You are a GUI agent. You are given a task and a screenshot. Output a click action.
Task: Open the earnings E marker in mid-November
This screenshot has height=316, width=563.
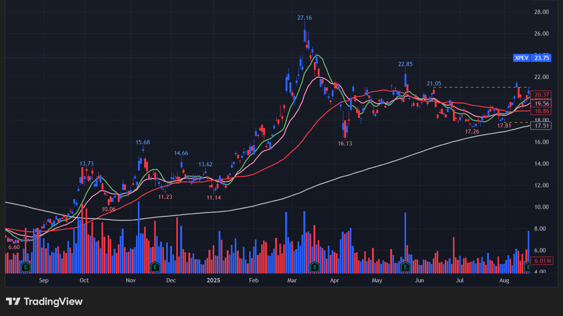[x=155, y=267]
